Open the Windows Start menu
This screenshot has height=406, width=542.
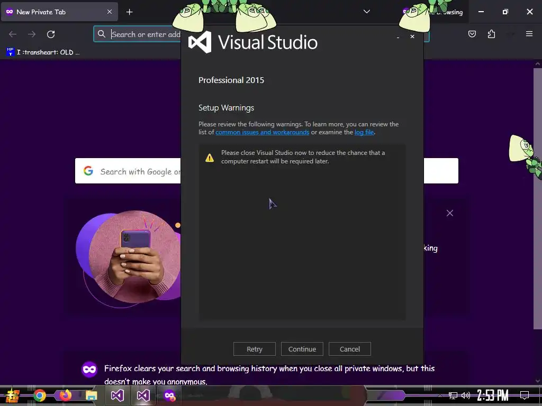13,395
